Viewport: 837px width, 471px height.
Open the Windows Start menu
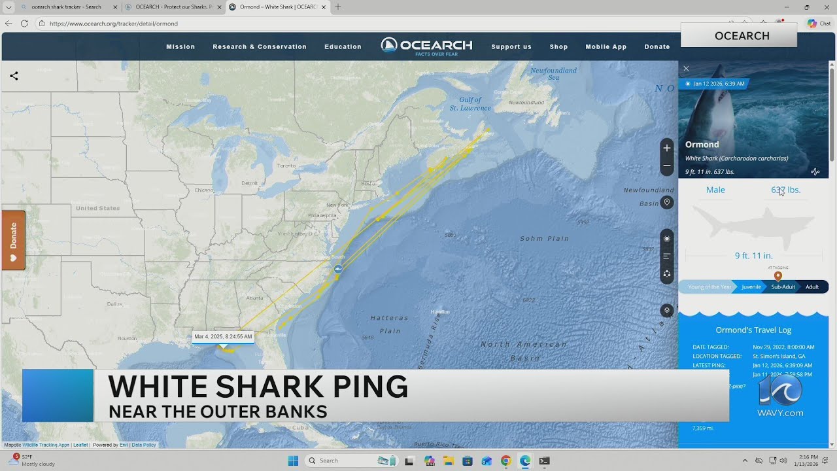point(292,461)
